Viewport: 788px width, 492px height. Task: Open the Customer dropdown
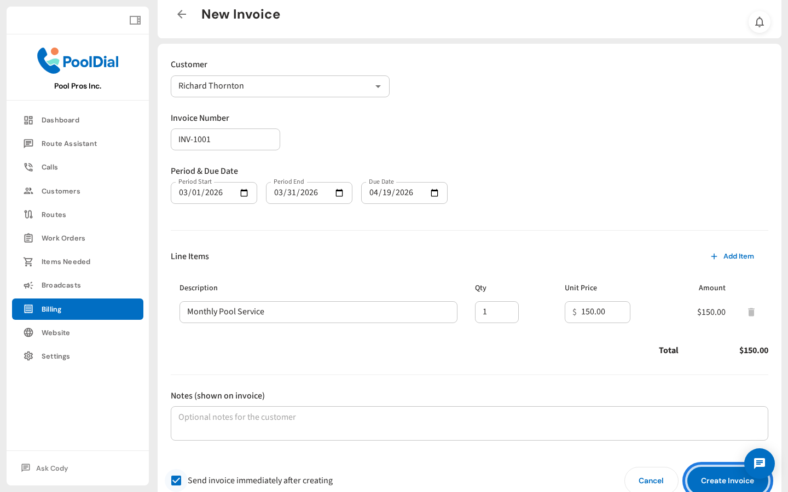[280, 86]
